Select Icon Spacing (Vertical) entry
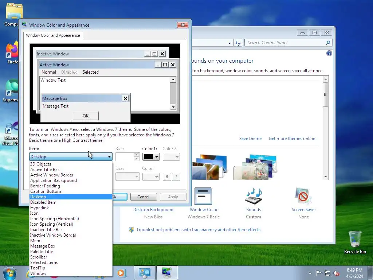The width and height of the screenshot is (373, 280). 71,224
